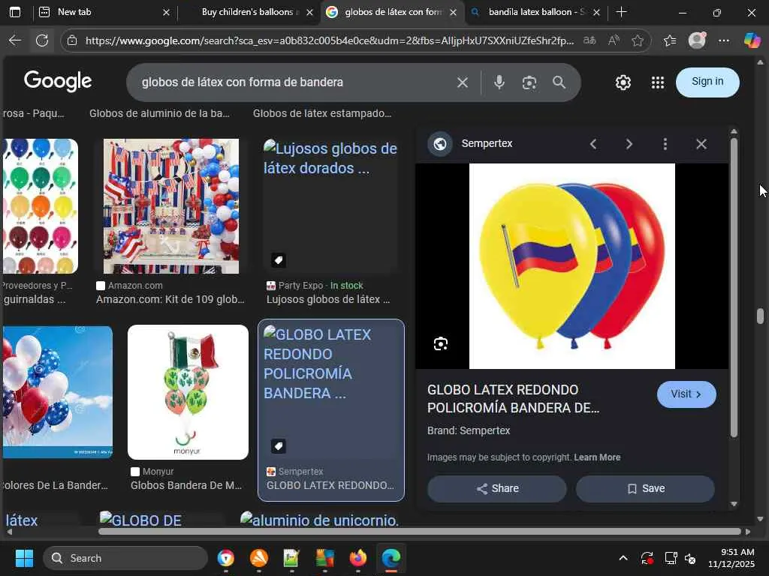Switch to the New tab

[x=103, y=12]
